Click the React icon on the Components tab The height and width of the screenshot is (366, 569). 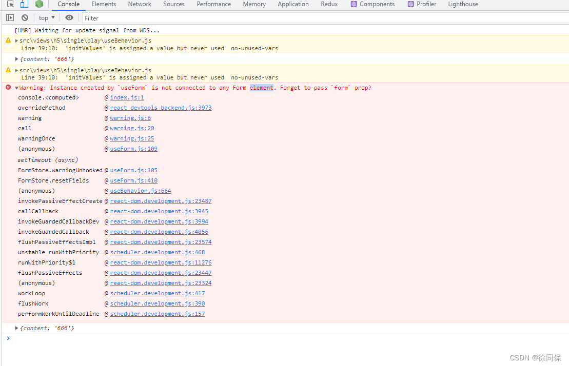pyautogui.click(x=352, y=4)
